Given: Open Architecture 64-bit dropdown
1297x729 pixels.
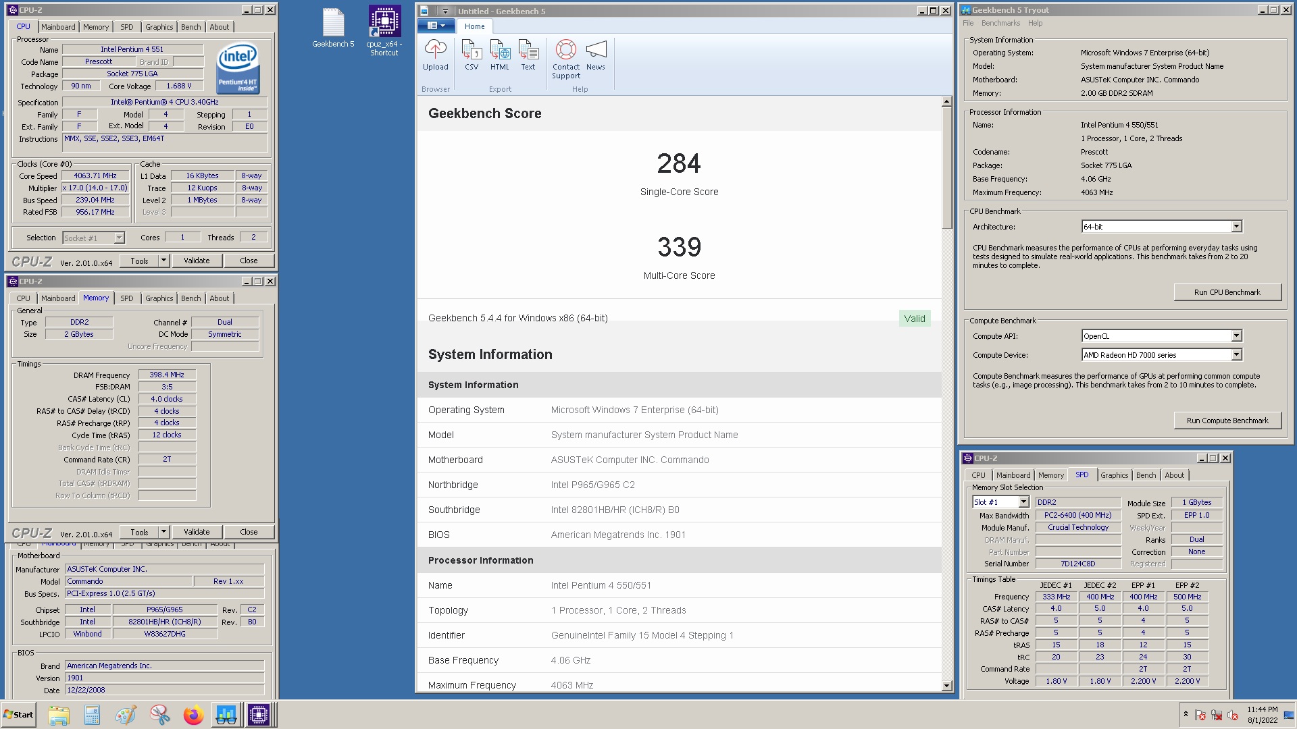Looking at the screenshot, I should (1236, 227).
